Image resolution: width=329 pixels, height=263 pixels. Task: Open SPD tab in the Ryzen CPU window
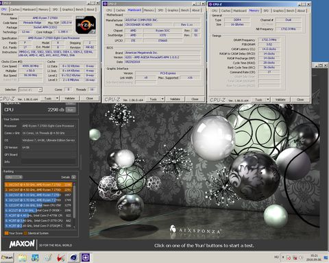coord(56,10)
